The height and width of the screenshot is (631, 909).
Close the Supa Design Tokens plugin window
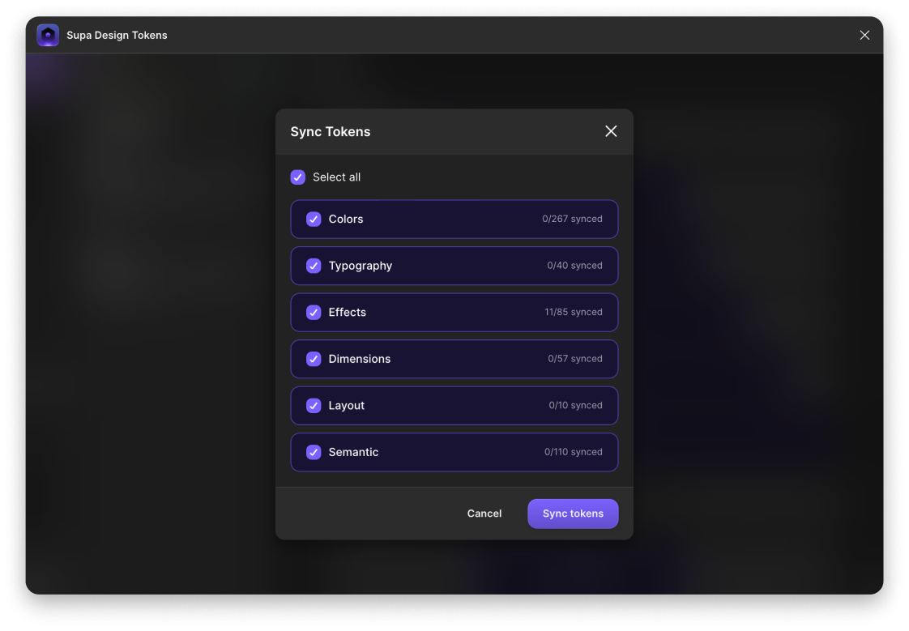(864, 36)
